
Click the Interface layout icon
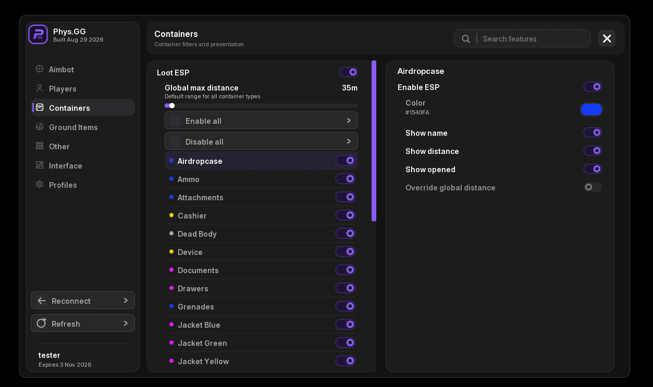pyautogui.click(x=40, y=165)
